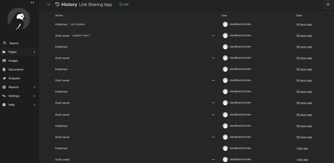Select the Snippets icon in the sidebar

pos(4,78)
